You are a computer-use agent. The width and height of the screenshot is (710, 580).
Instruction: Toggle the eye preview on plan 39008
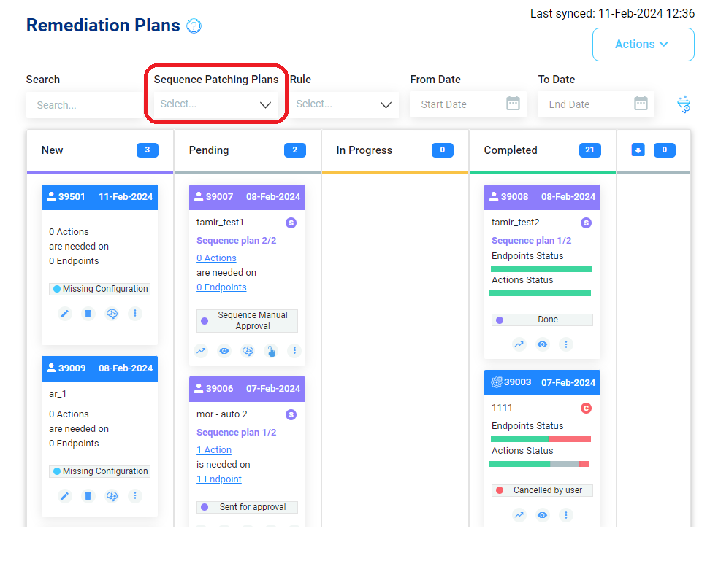[x=542, y=344]
